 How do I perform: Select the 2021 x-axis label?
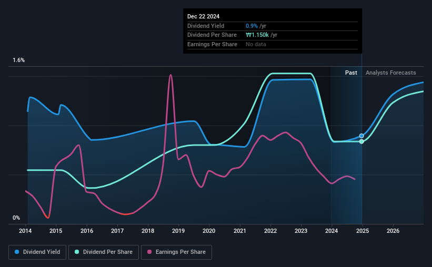[240, 231]
